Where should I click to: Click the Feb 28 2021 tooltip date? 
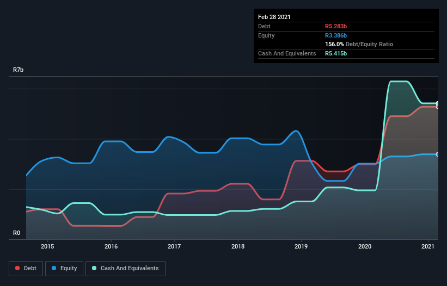coord(274,17)
